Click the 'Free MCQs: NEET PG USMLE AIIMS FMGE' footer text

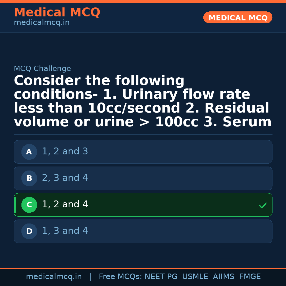[x=180, y=277]
